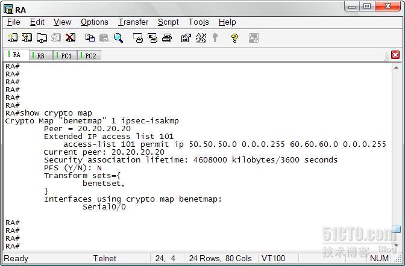
Task: Click "Telnet" in the status bar
Action: click(x=104, y=258)
